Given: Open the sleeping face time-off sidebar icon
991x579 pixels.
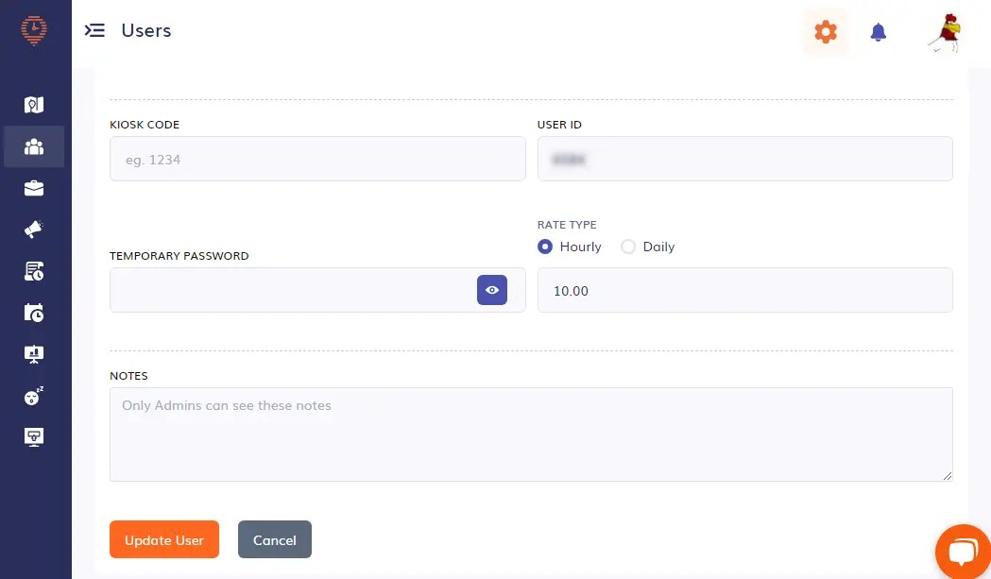Looking at the screenshot, I should 33,396.
